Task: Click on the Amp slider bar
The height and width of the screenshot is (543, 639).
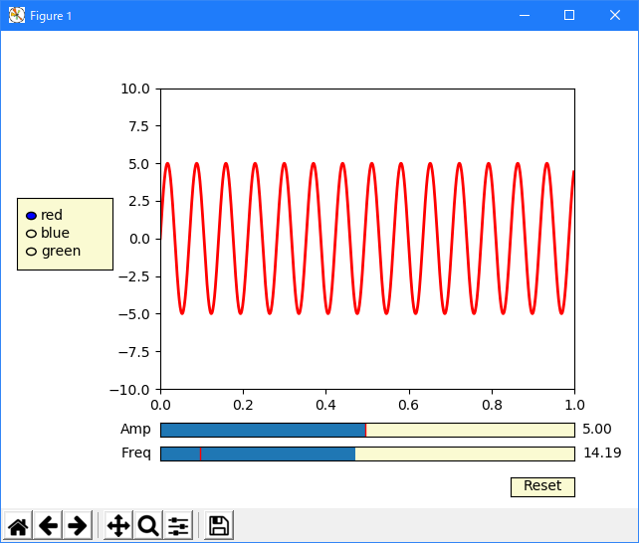Action: [367, 430]
